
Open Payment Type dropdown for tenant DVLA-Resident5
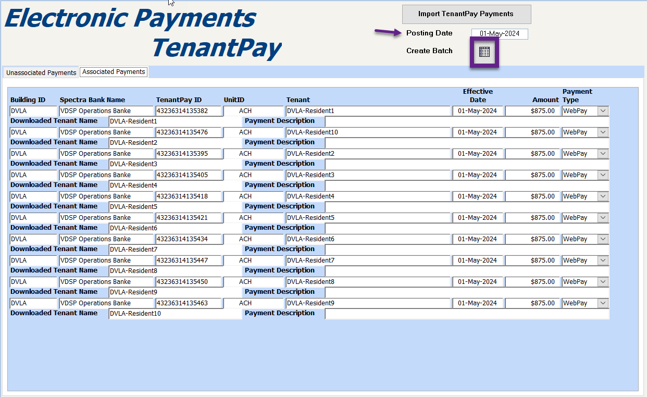603,218
